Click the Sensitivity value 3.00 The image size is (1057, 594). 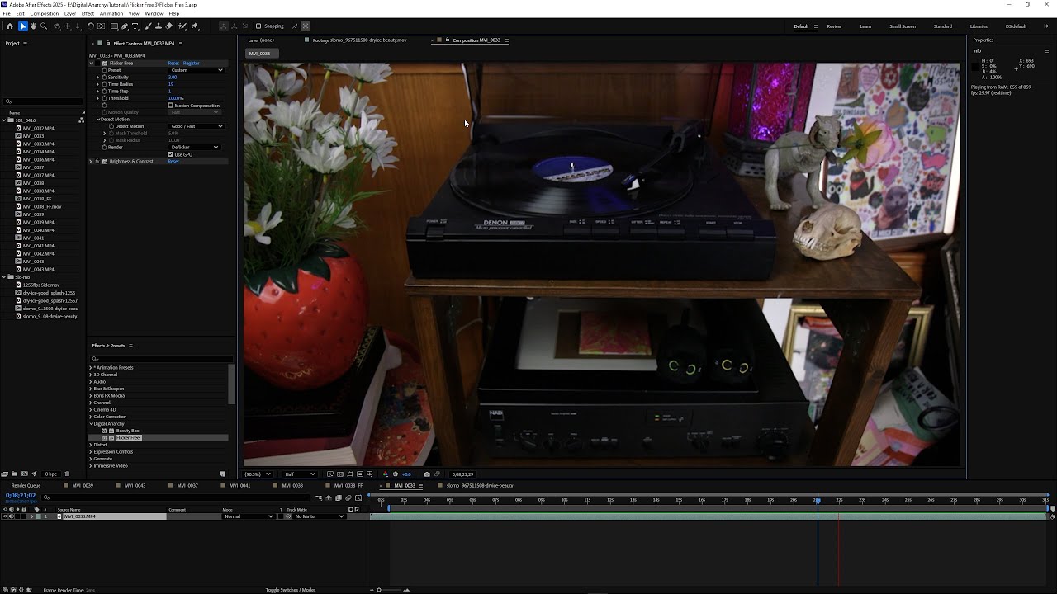[173, 78]
